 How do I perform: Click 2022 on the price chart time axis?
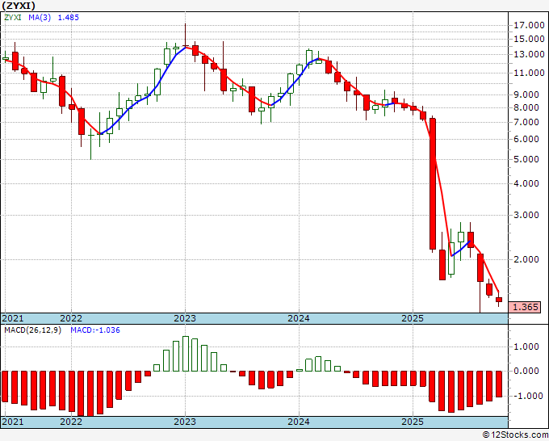[71, 318]
